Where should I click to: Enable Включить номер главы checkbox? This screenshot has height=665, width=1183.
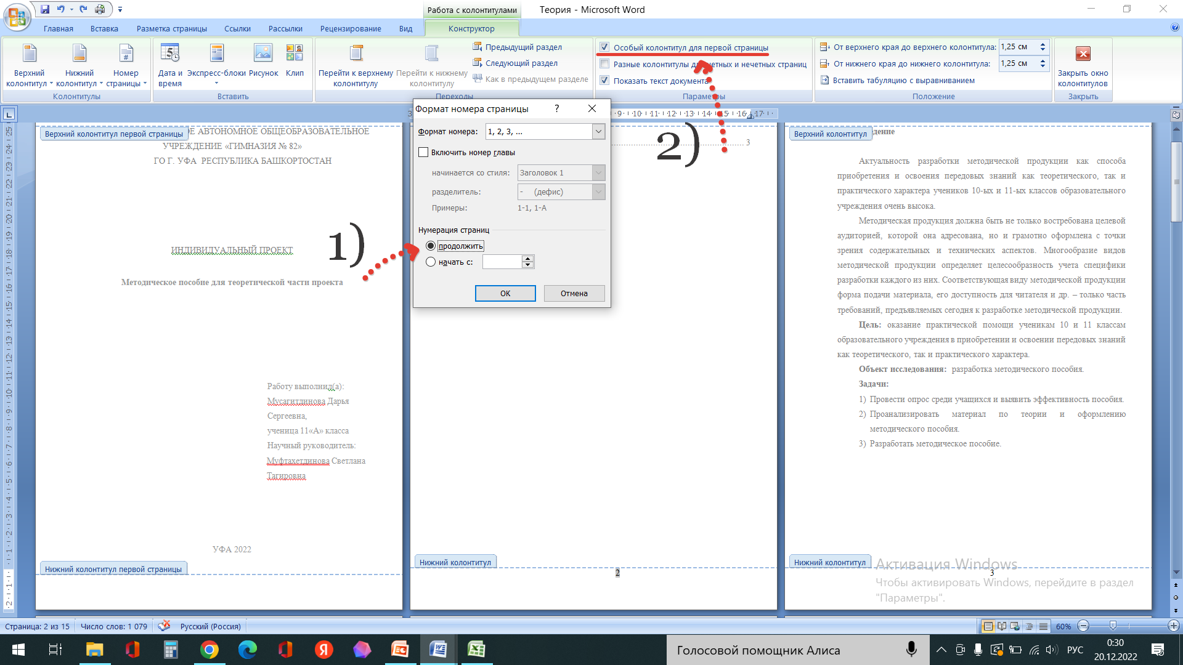coord(423,152)
